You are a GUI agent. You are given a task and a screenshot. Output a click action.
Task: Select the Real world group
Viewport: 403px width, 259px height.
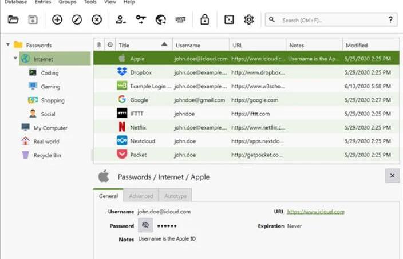click(x=46, y=141)
